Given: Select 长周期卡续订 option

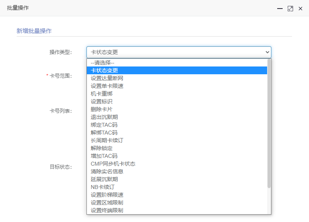Looking at the screenshot, I should point(177,140).
